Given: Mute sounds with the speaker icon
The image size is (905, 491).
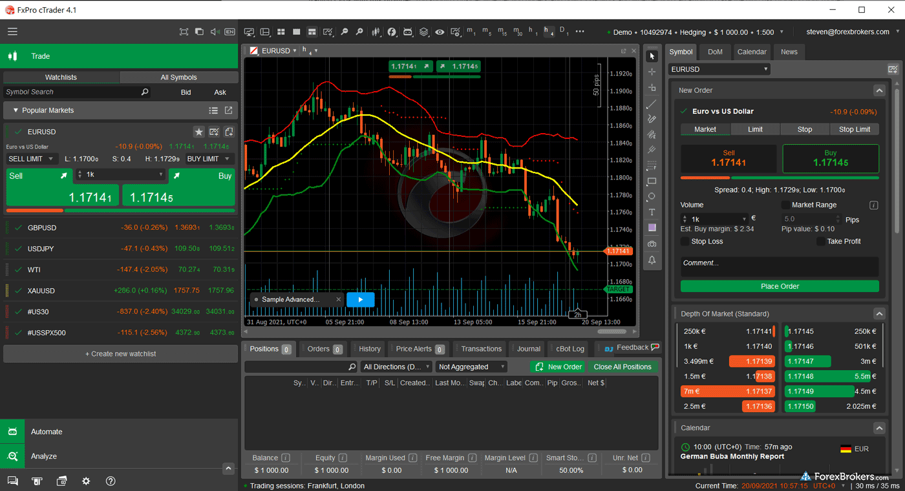Looking at the screenshot, I should tap(214, 32).
